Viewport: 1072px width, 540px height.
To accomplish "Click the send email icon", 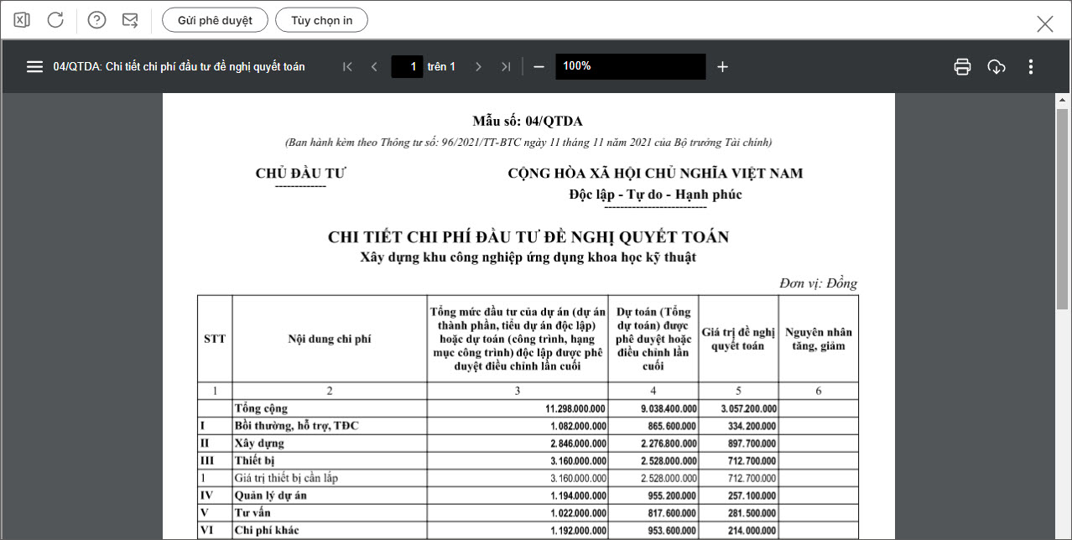I will pos(130,20).
